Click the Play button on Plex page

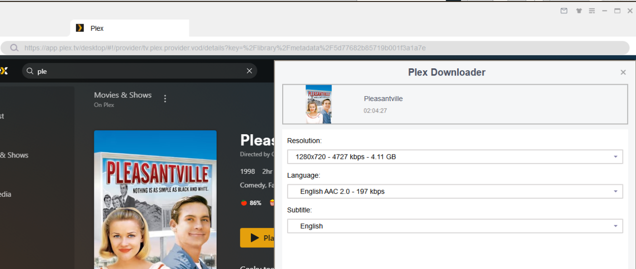(257, 238)
